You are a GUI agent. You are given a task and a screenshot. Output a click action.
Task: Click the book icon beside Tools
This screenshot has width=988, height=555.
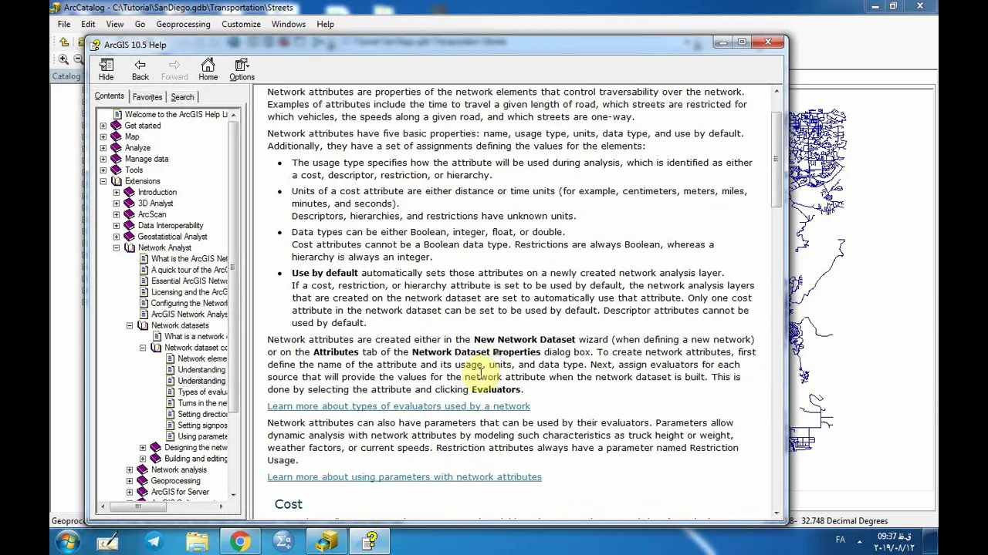116,170
